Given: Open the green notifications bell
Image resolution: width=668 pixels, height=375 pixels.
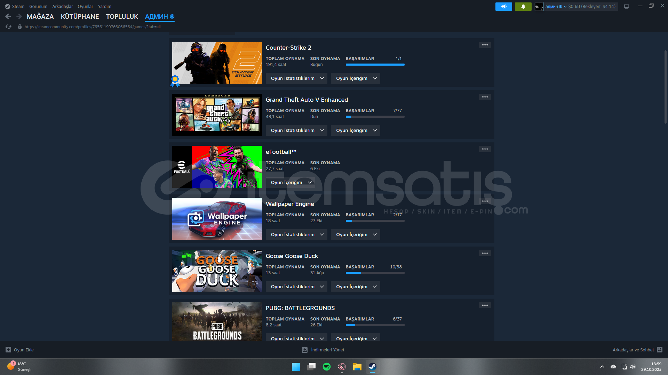Looking at the screenshot, I should (x=523, y=7).
